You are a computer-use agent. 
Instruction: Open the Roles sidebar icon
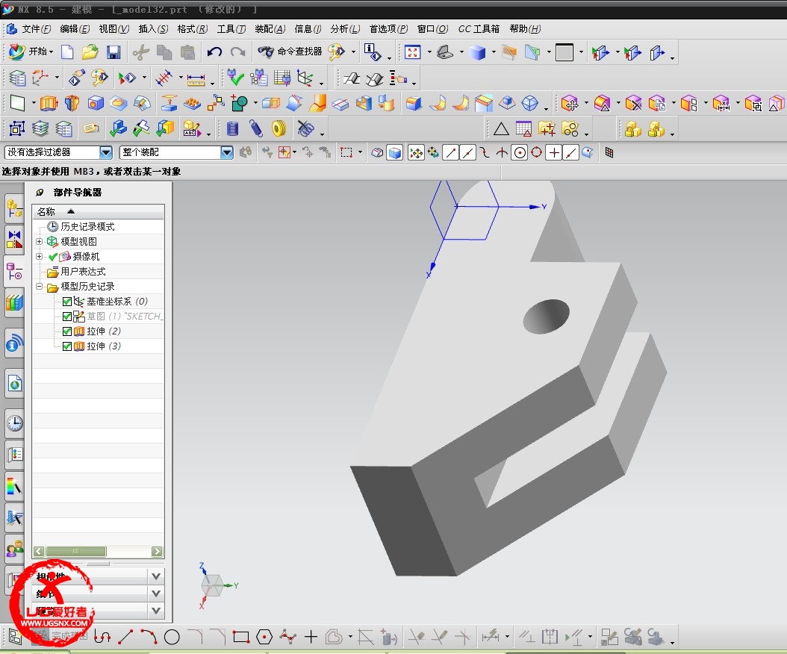tap(14, 549)
